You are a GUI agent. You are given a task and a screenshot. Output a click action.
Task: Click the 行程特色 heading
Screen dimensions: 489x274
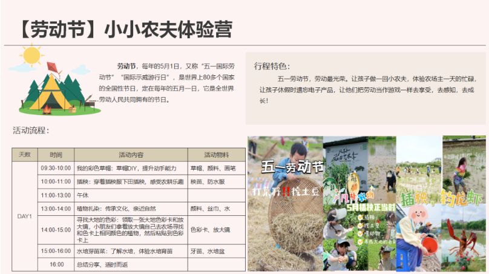[272, 65]
